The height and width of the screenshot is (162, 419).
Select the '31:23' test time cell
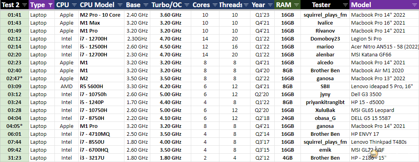[x=14, y=158]
